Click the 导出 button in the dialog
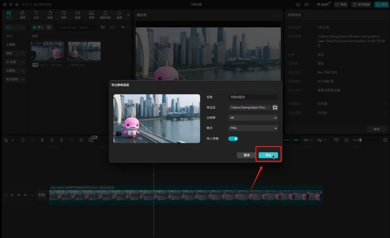This screenshot has height=238, width=390. tap(268, 155)
